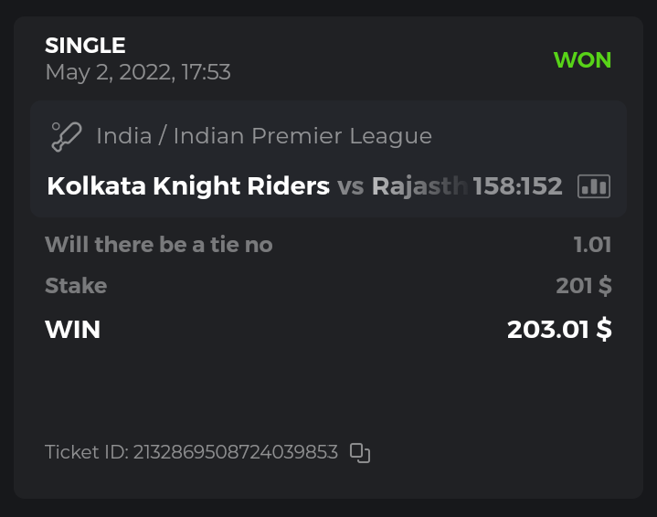Click 'Will there be a tie no' selection

click(158, 245)
